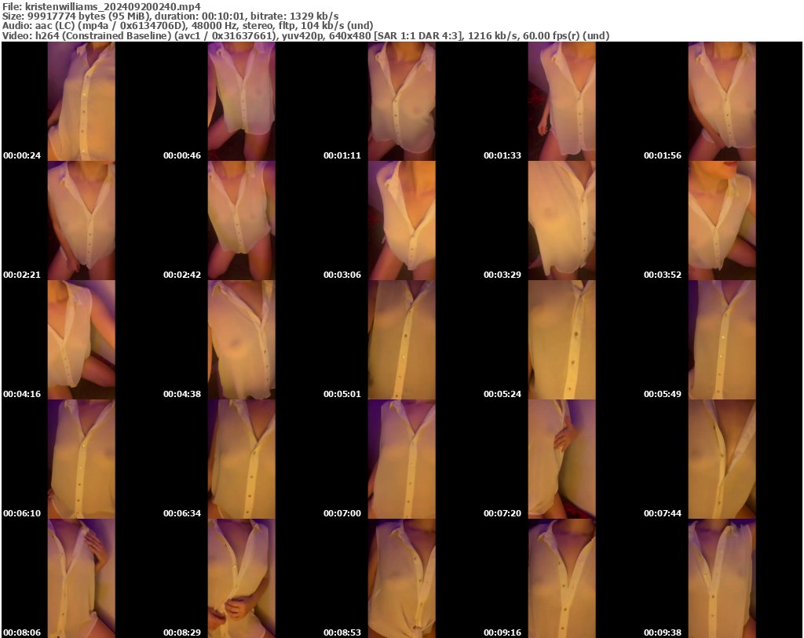Open the 00:03:06 preview frame
804x638 pixels.
[400, 220]
